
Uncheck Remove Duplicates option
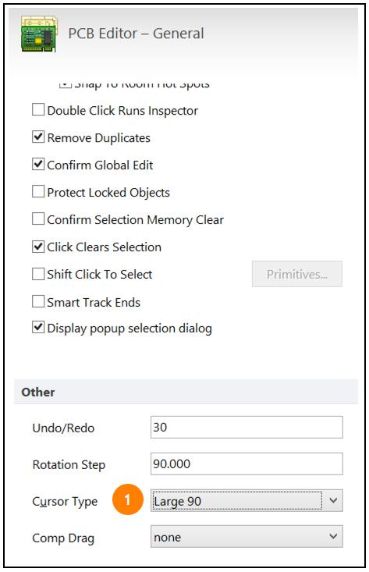[x=38, y=137]
